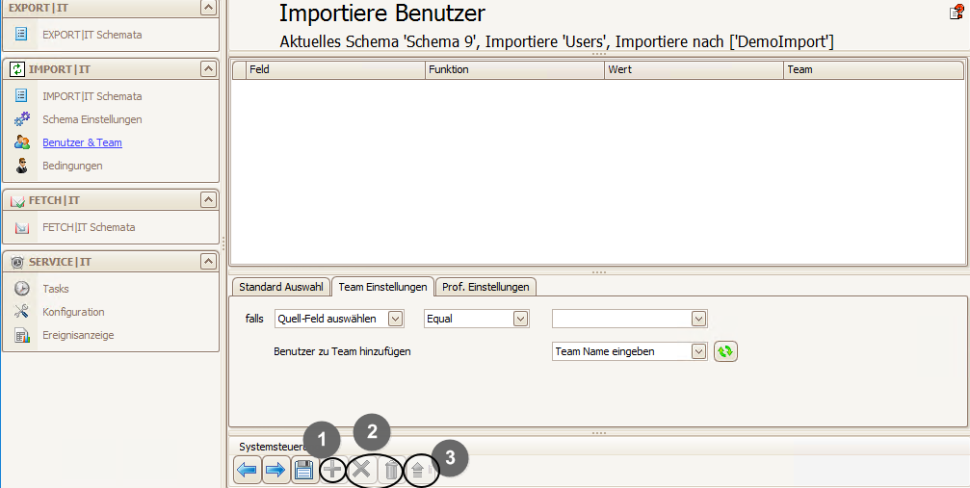Click the Tasks clock icon
970x488 pixels.
coord(21,288)
